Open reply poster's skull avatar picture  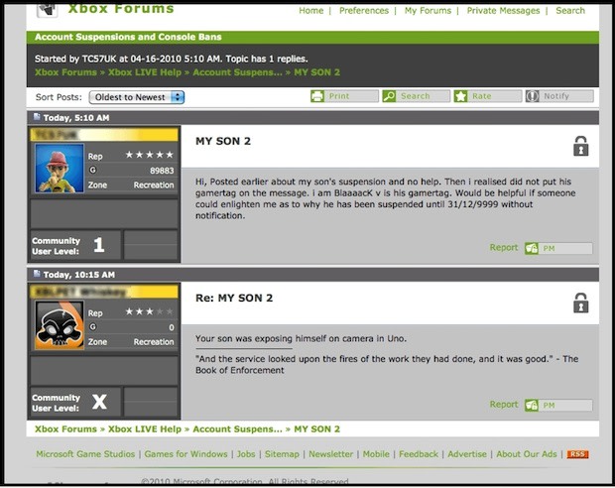60,325
